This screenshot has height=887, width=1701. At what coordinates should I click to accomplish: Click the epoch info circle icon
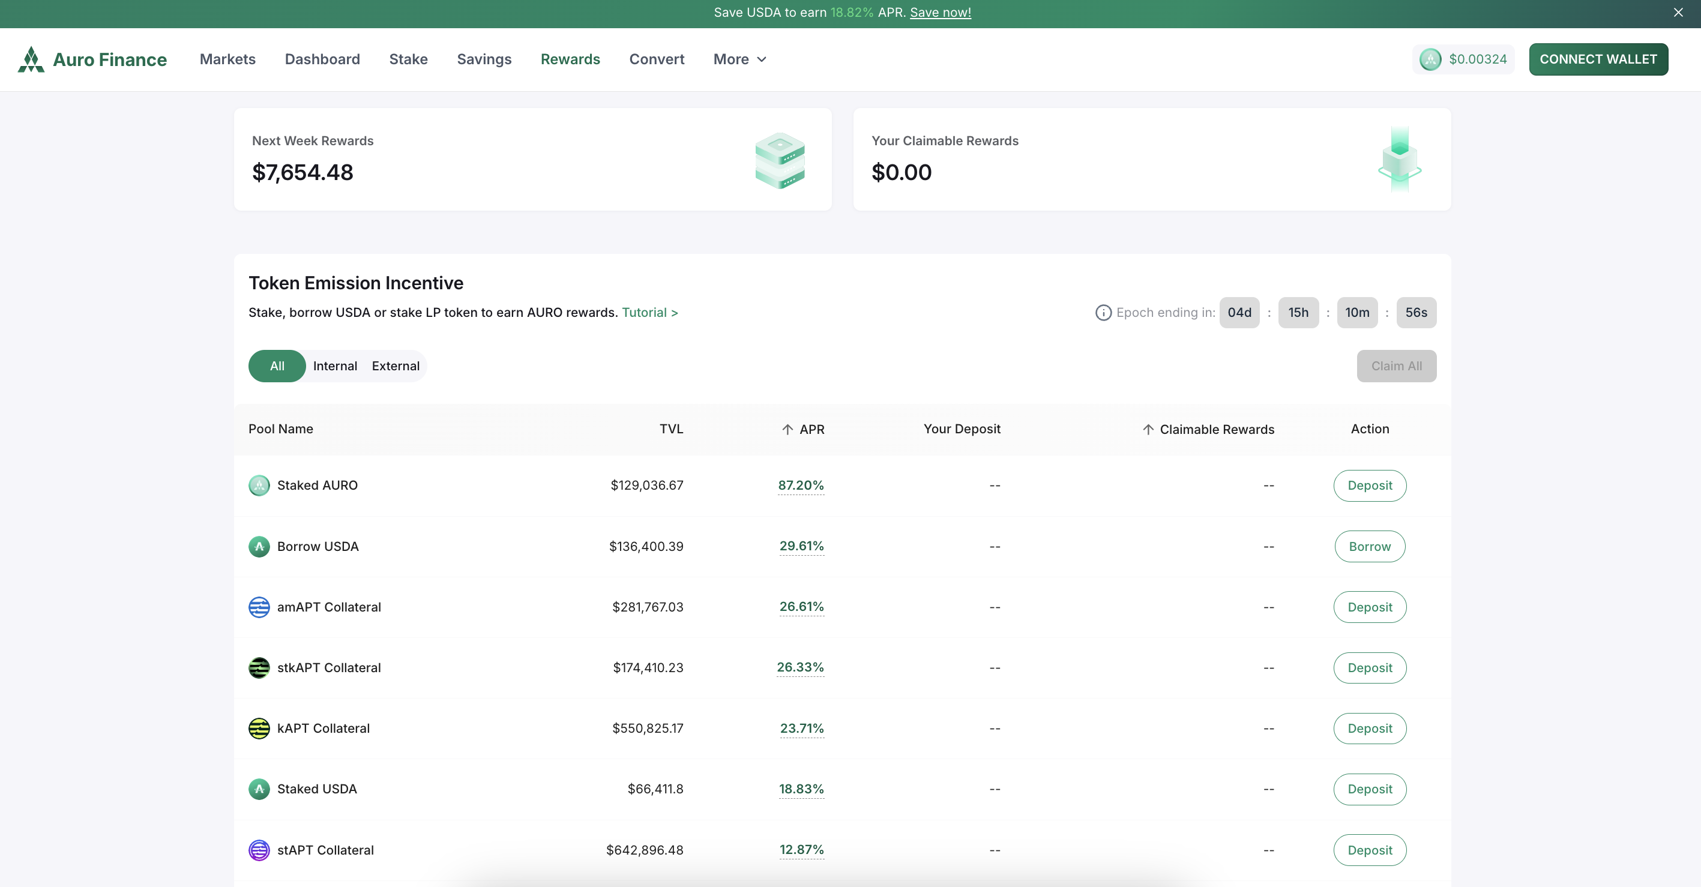point(1103,313)
